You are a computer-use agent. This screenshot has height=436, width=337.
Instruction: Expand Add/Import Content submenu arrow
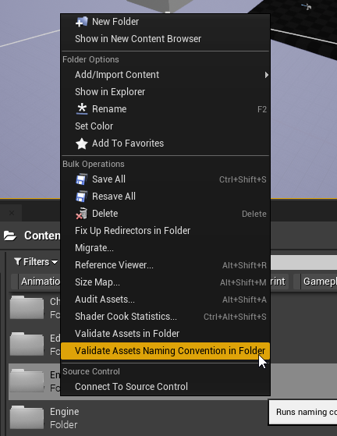pos(266,75)
